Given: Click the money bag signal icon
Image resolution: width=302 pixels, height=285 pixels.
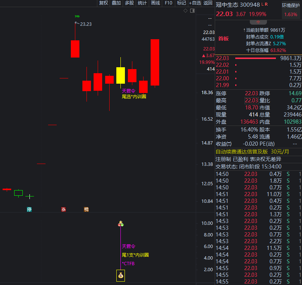Looking at the screenshot, I should (120, 276).
